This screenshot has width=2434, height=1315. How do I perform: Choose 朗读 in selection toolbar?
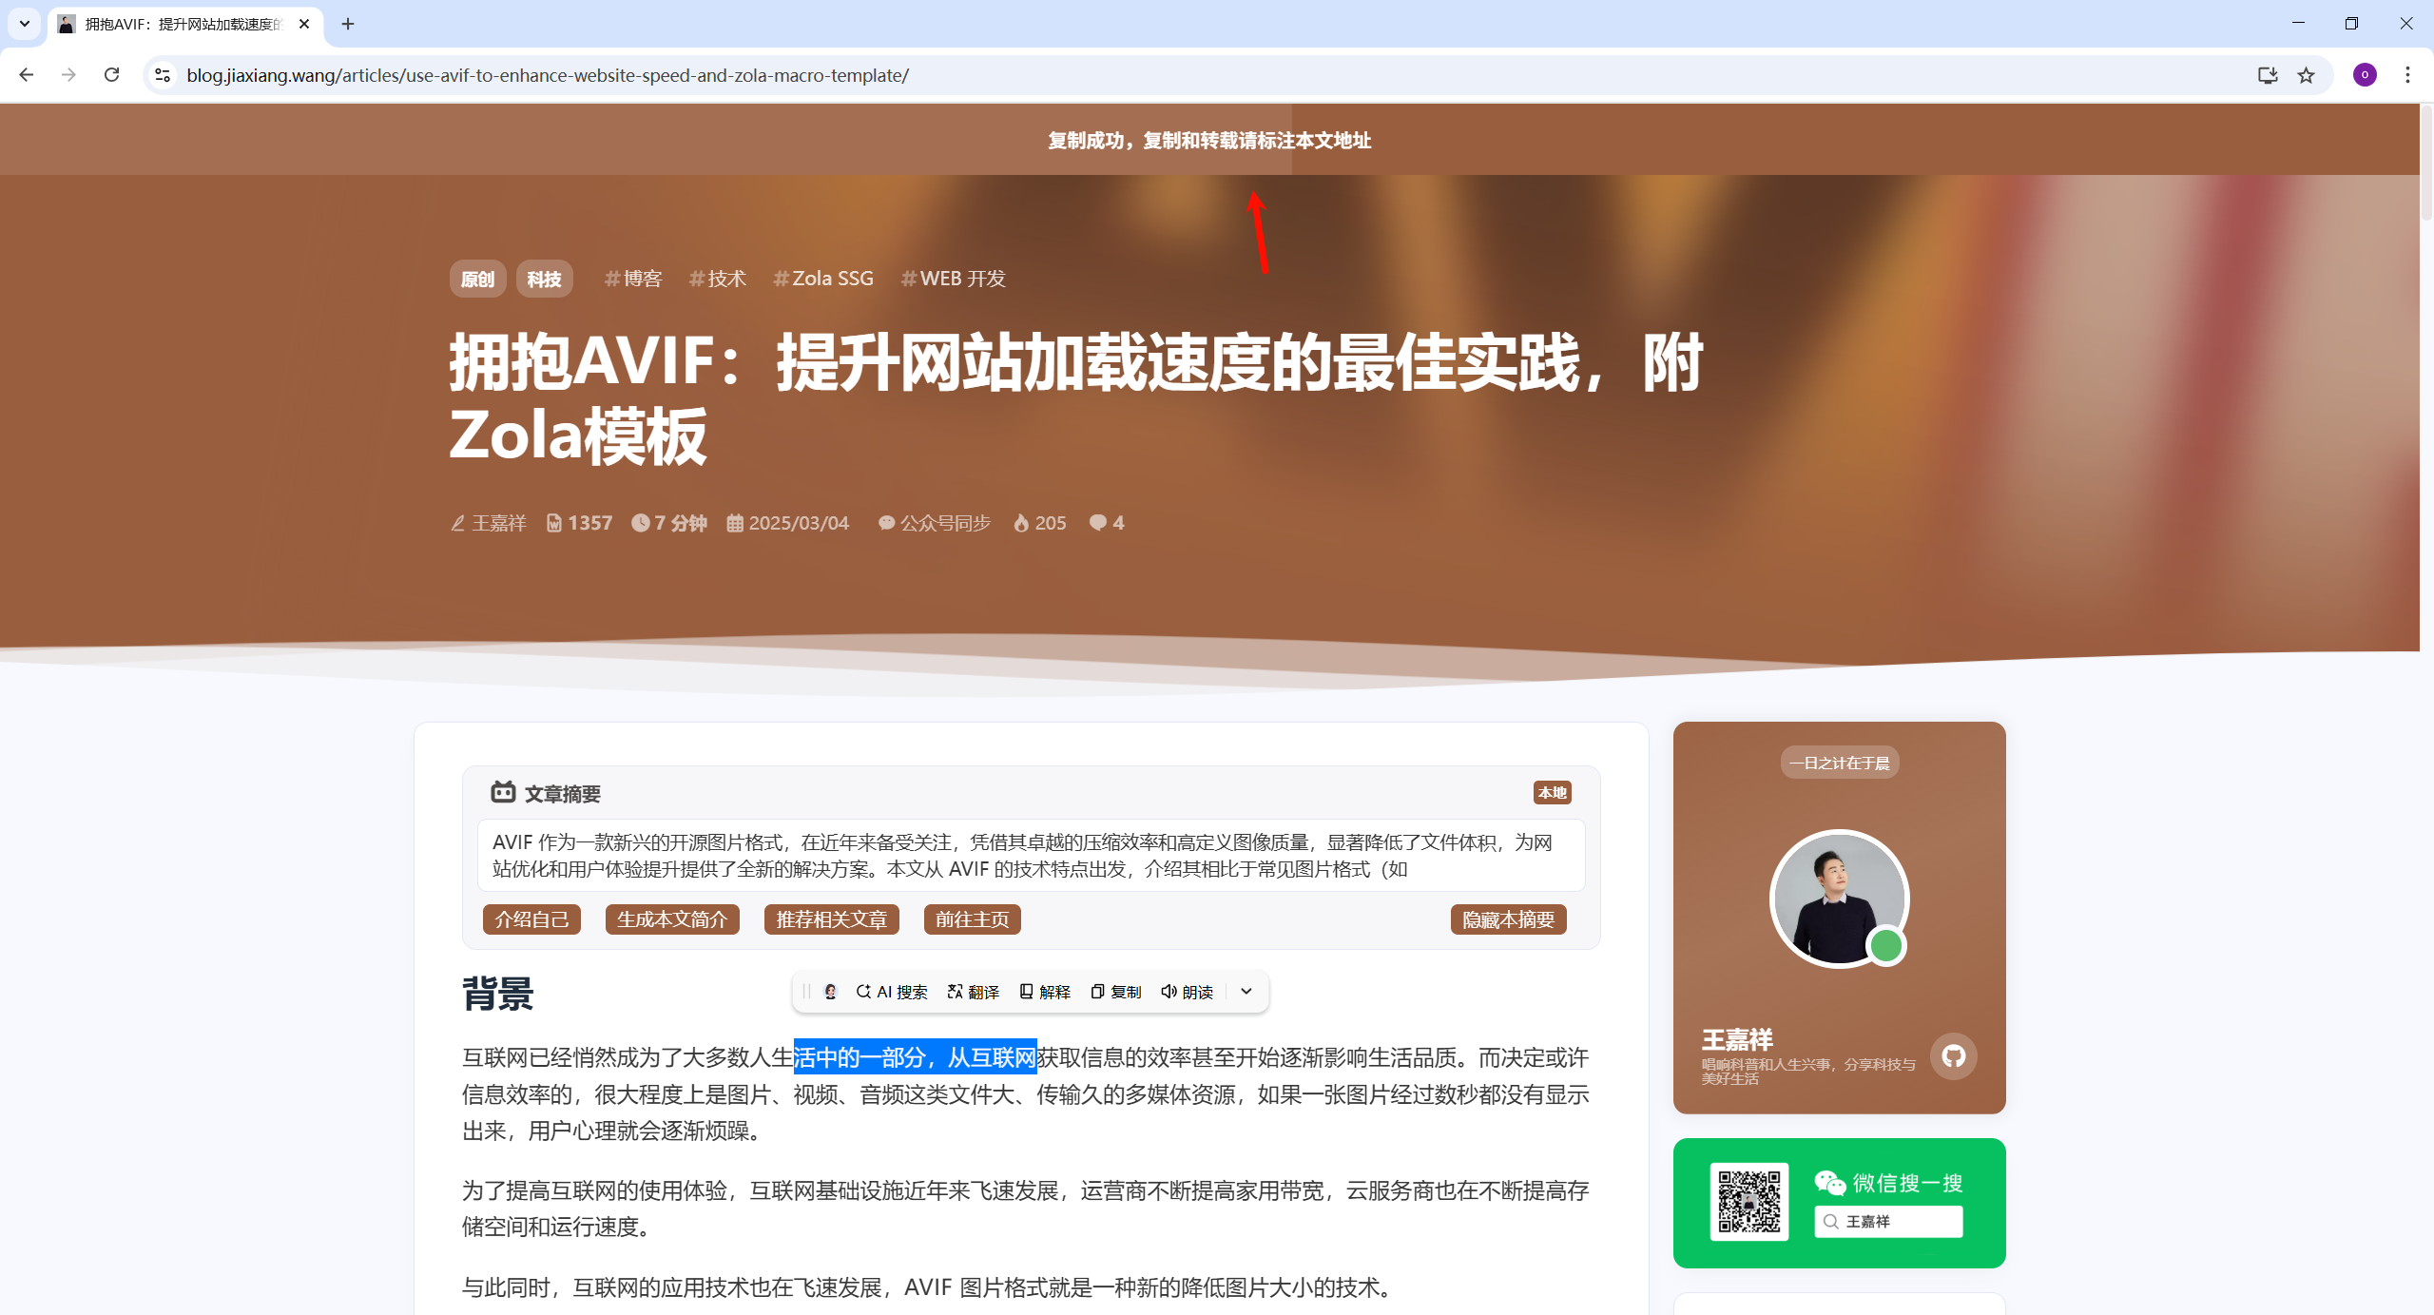1187,992
